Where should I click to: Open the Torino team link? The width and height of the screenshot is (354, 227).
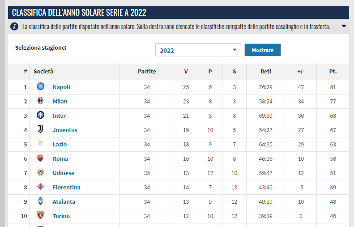(61, 216)
